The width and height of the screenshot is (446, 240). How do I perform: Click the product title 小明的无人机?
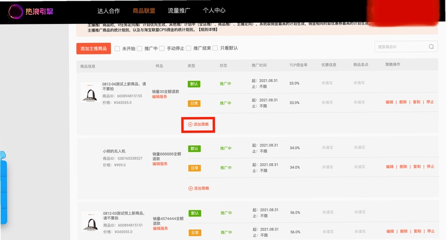pos(114,151)
